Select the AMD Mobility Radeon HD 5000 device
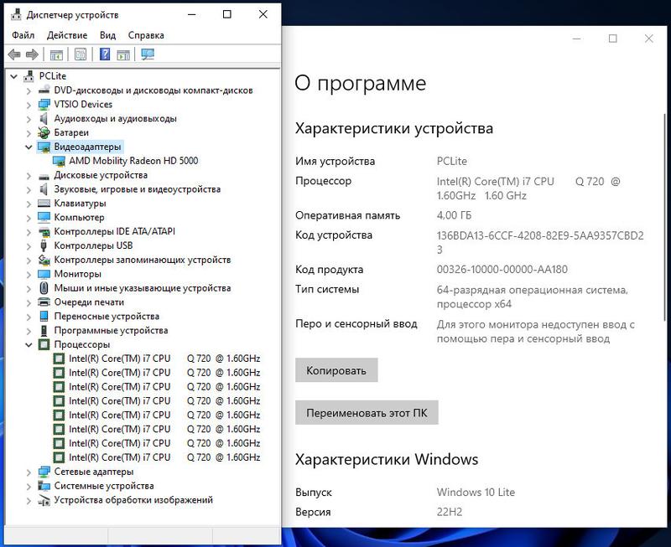Image resolution: width=671 pixels, height=547 pixels. pyautogui.click(x=133, y=161)
